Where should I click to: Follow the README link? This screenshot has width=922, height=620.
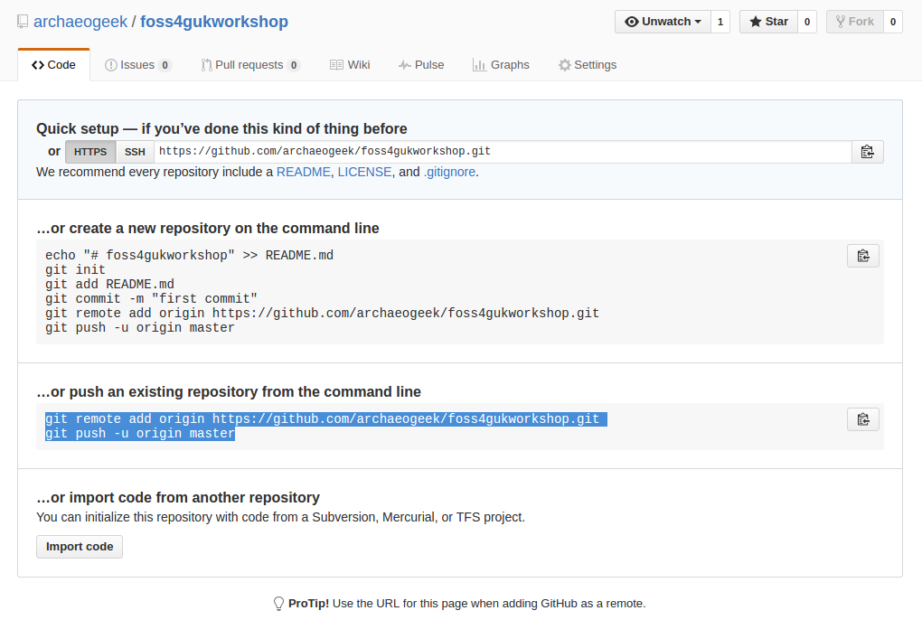click(304, 173)
